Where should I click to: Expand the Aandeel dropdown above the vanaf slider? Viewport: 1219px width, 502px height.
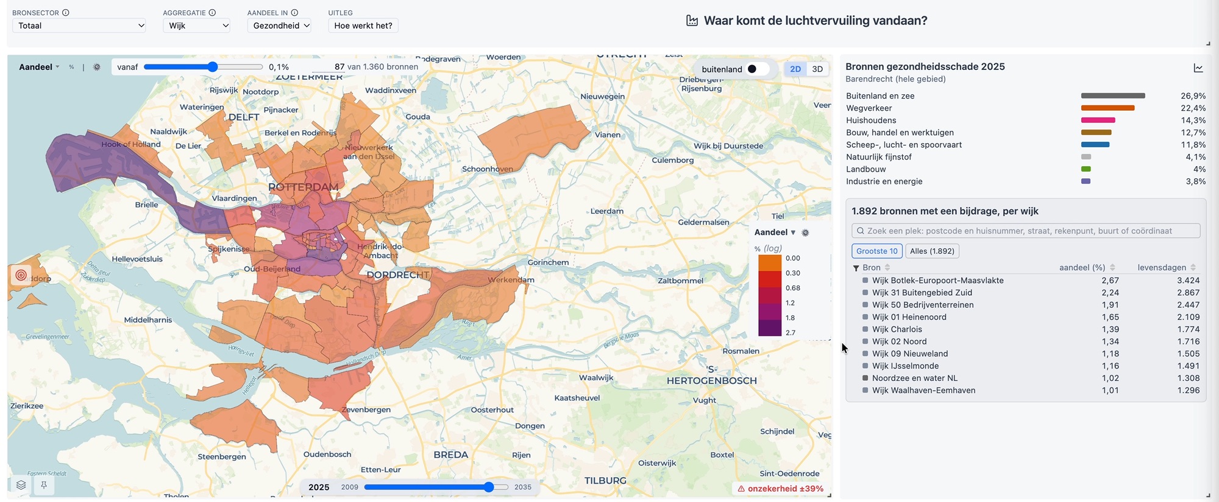tap(39, 67)
